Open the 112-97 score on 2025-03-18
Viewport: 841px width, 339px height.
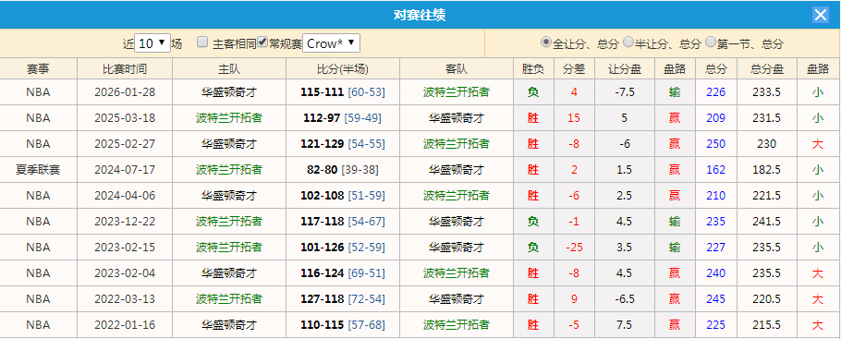click(322, 118)
